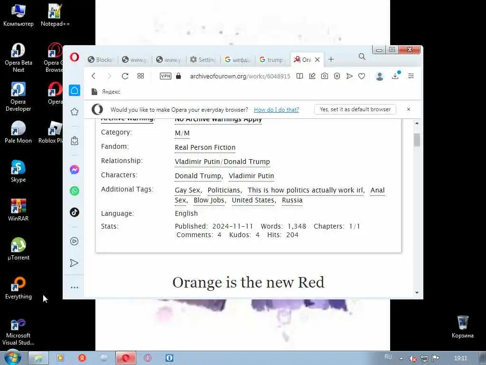Click the How do I do that link
486x365 pixels.
(276, 110)
